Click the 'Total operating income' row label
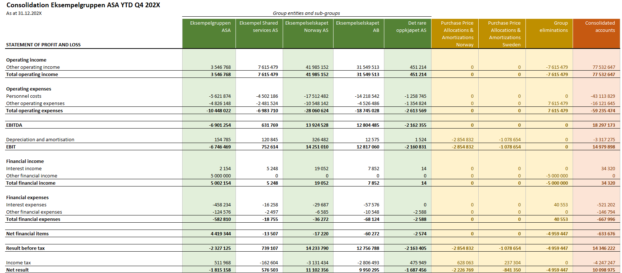Viewport: 622px width, 273px height. click(32, 75)
